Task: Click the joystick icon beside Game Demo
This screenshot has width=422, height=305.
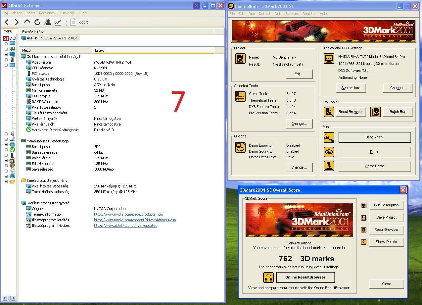Action: pos(329,166)
